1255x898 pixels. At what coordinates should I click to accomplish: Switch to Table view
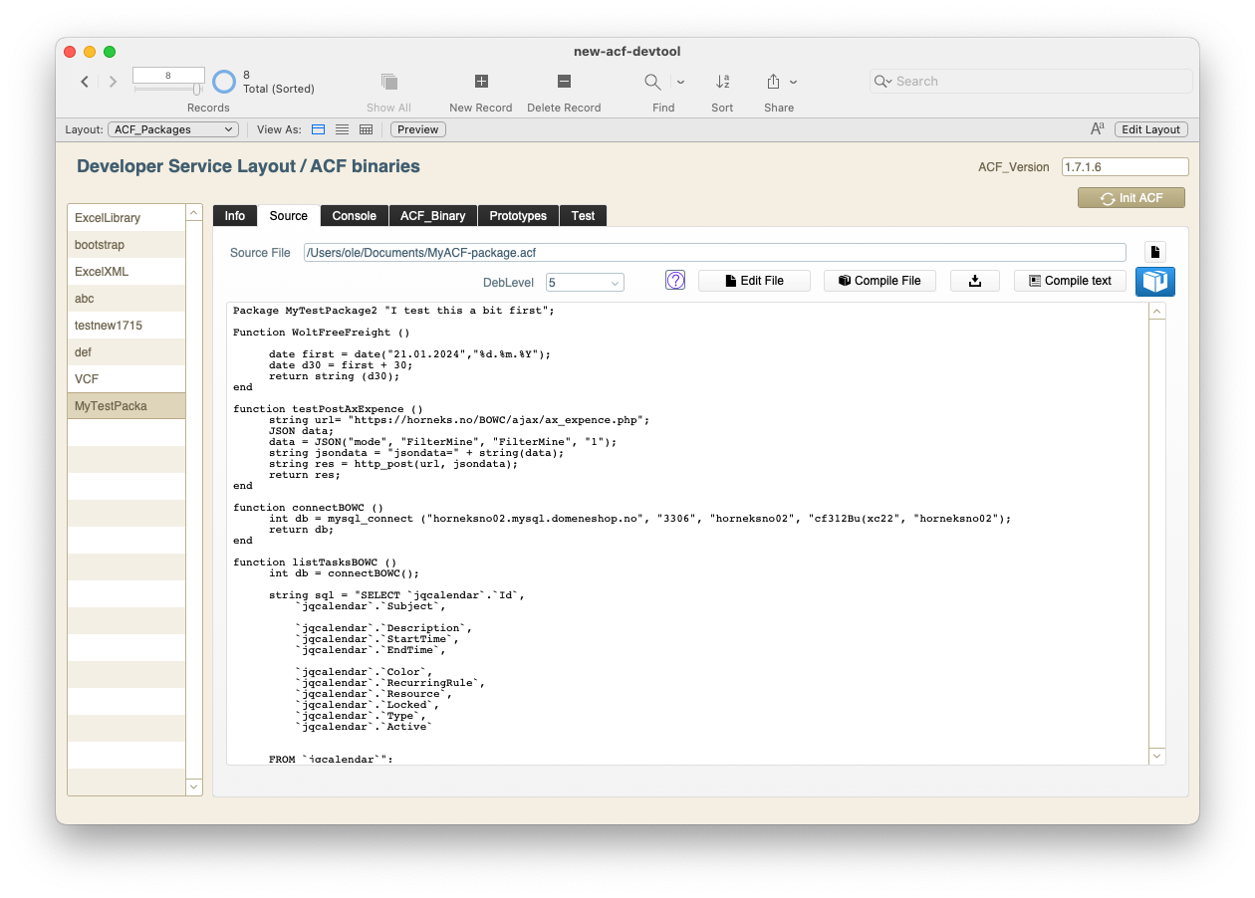pos(366,129)
